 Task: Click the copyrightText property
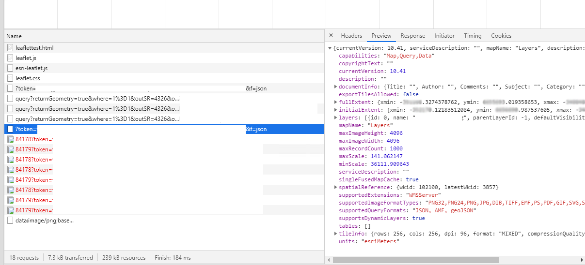[x=359, y=63]
